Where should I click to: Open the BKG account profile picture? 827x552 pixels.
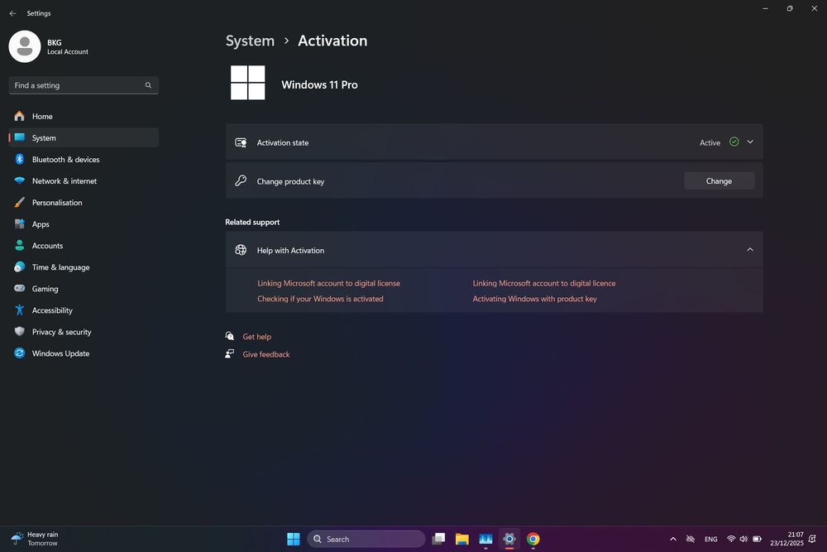click(x=24, y=46)
